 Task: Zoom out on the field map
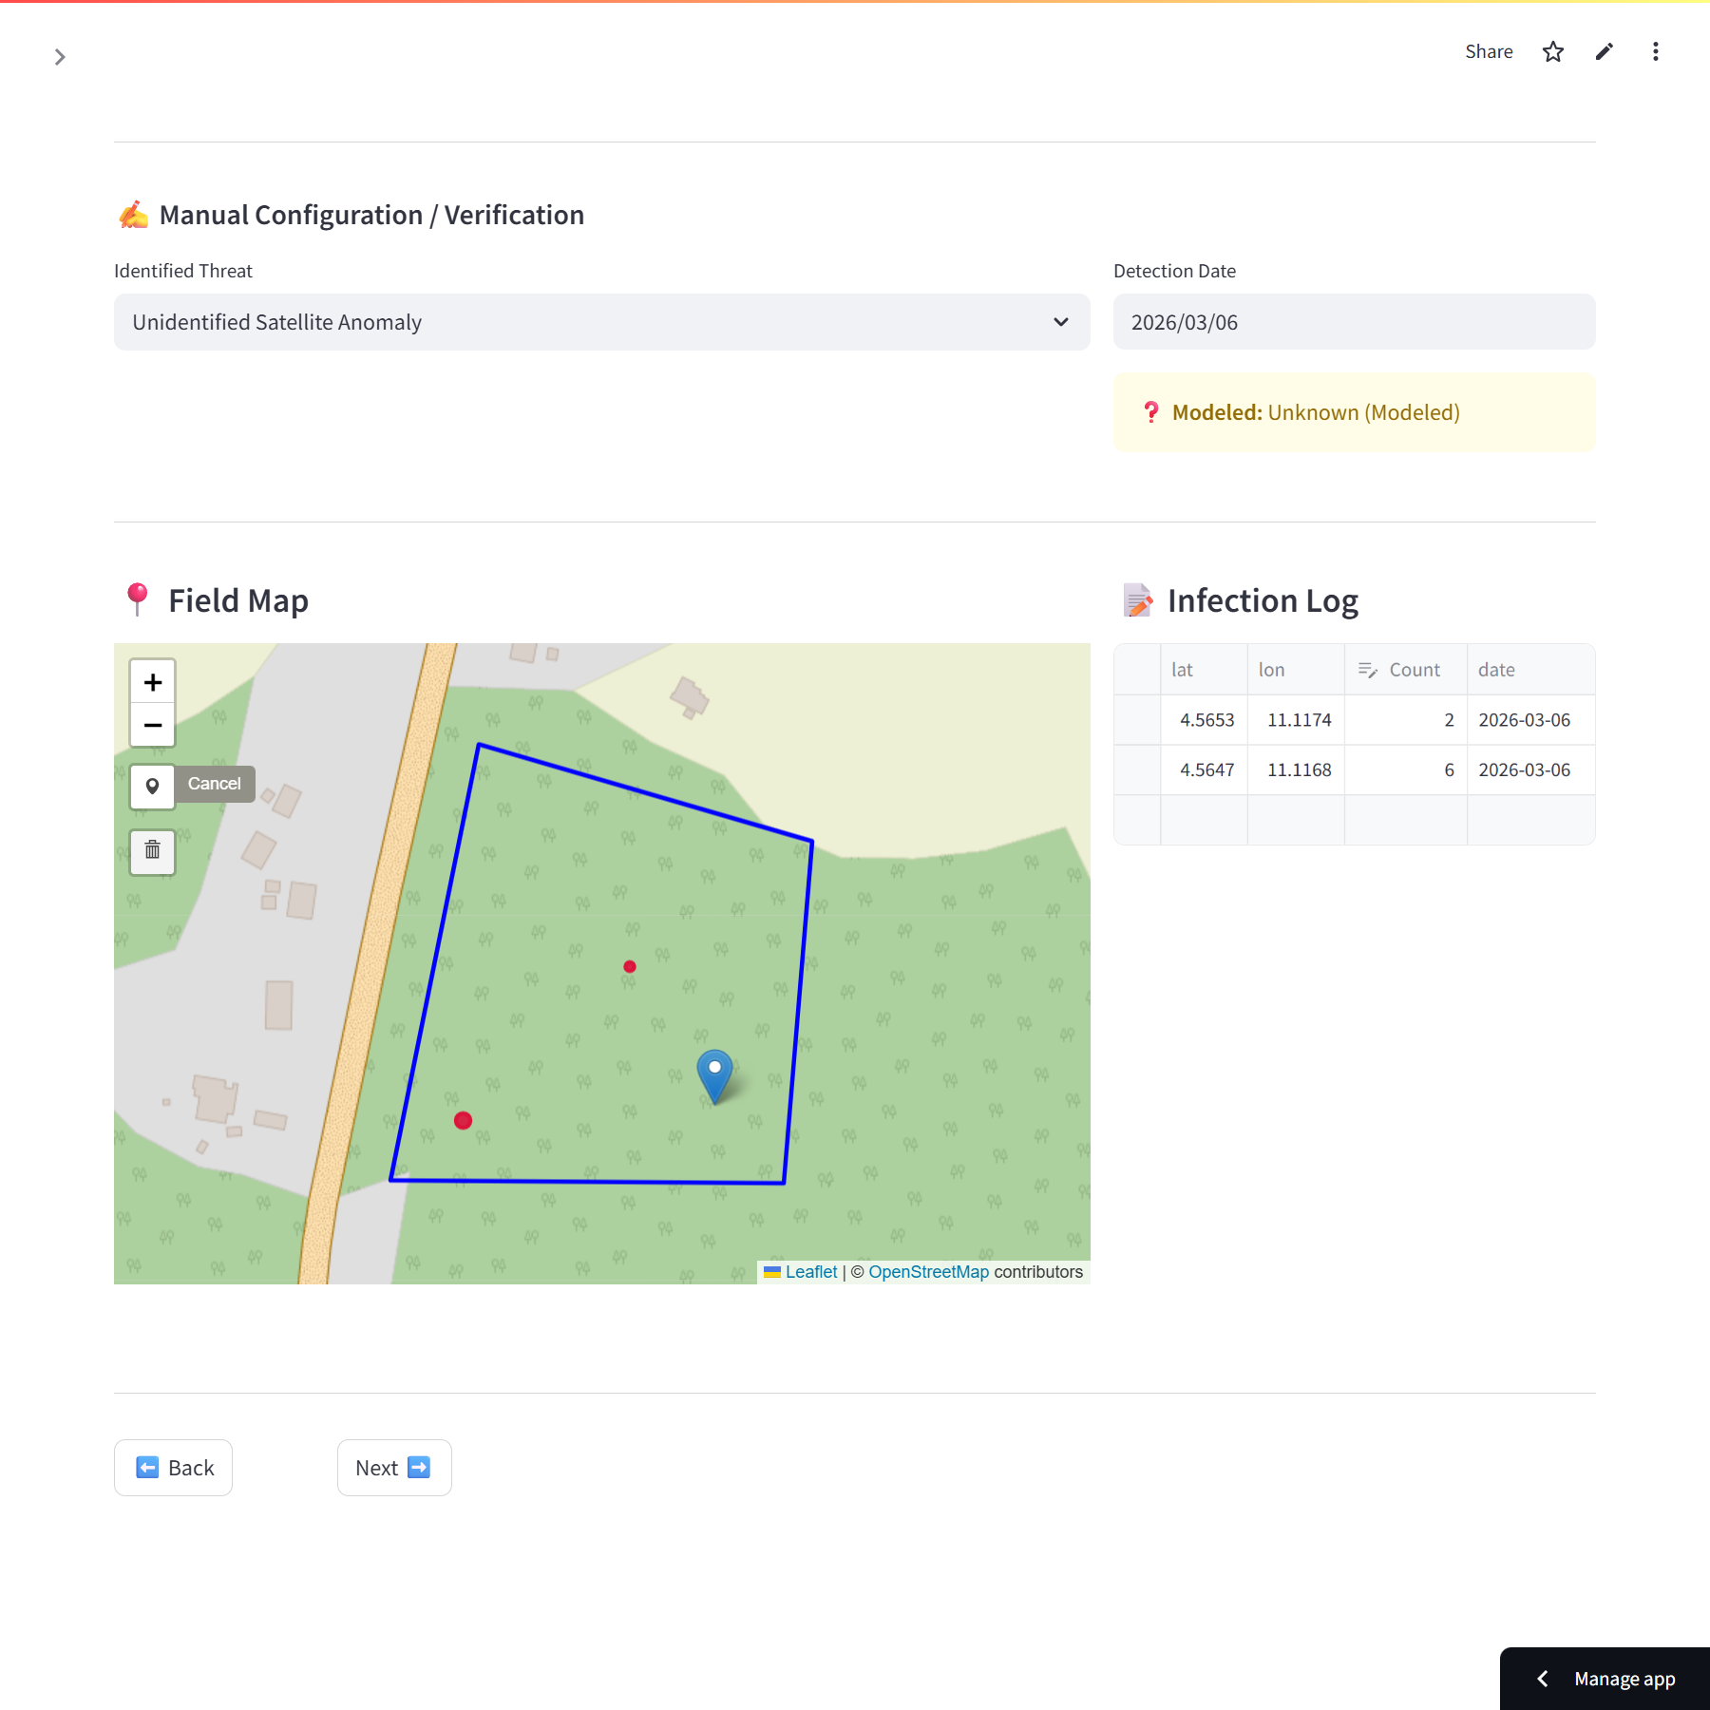coord(152,726)
